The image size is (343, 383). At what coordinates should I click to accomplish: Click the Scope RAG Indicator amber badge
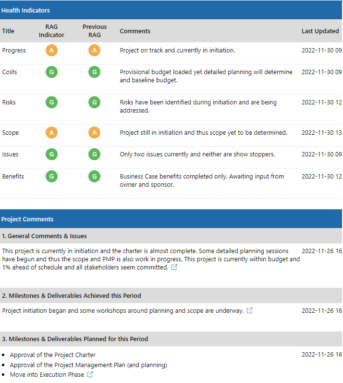click(51, 133)
